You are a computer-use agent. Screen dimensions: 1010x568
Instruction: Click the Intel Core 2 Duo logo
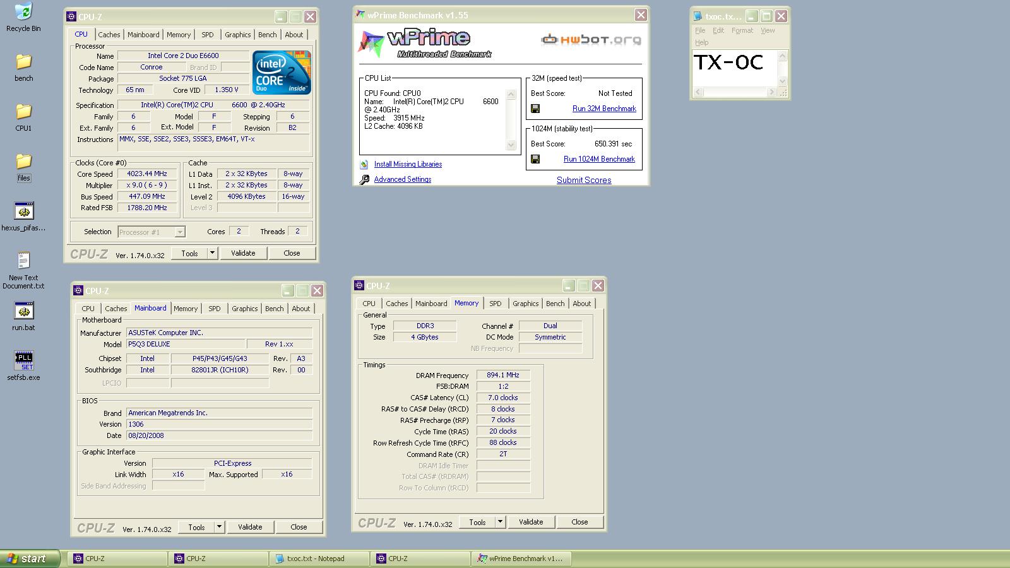tap(282, 73)
